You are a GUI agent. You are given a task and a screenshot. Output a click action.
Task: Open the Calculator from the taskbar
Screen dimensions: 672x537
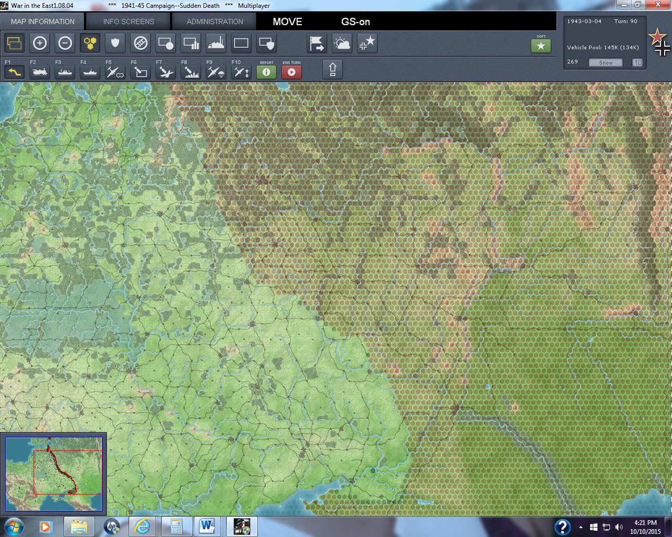tap(176, 526)
